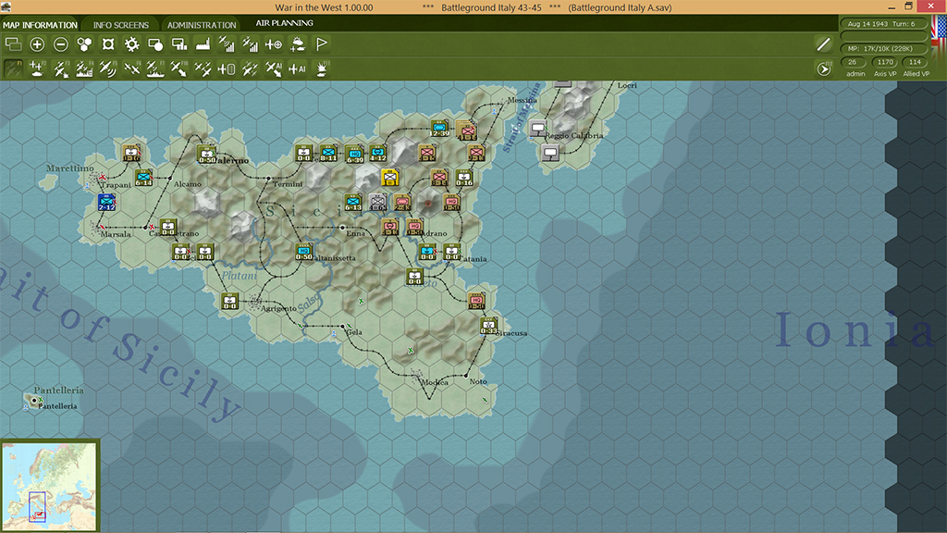The height and width of the screenshot is (533, 947).
Task: Click the right-hand plane AI icon
Action: 297,68
